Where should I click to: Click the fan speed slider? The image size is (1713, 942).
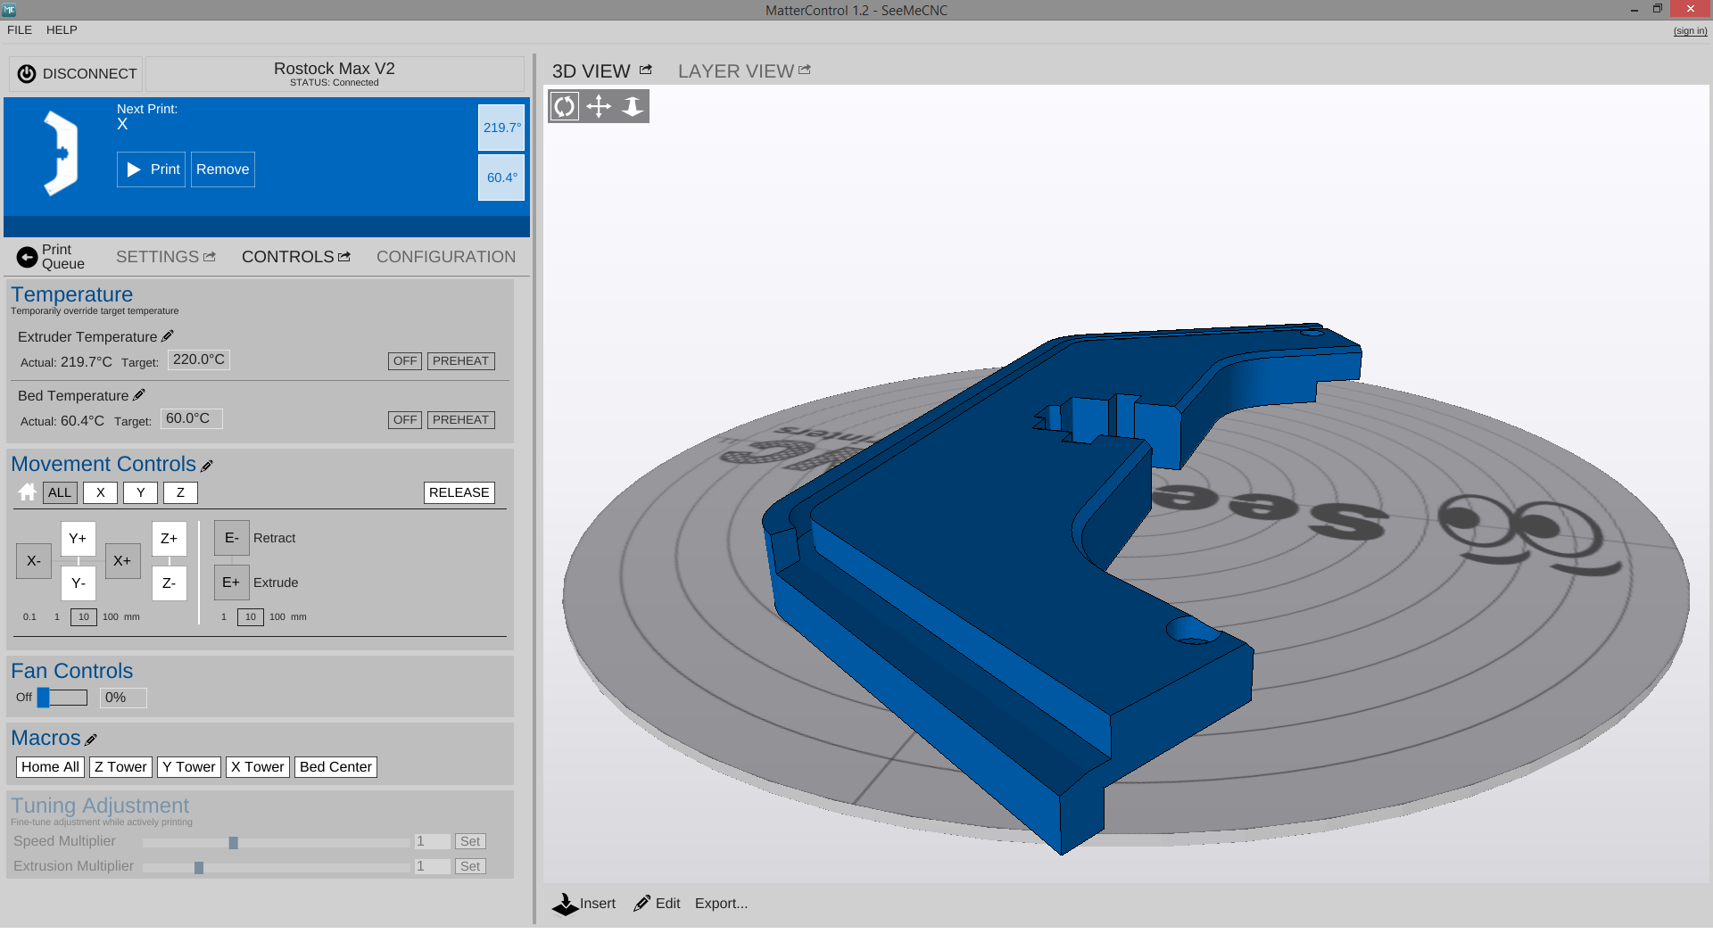(62, 698)
